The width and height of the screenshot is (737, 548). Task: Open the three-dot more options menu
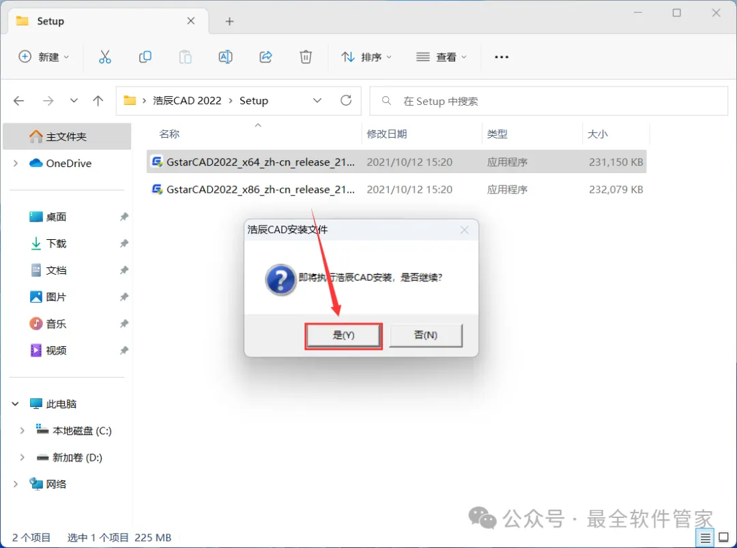(502, 57)
